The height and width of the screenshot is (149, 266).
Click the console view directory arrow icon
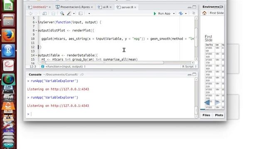(x=82, y=74)
